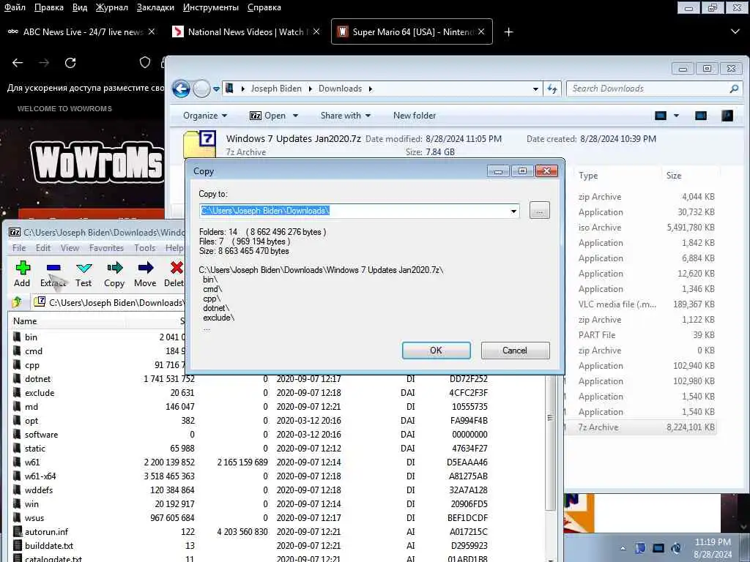Click the up-folder icon in 7-Zip address bar
Viewport: 750px width, 562px height.
click(x=18, y=302)
